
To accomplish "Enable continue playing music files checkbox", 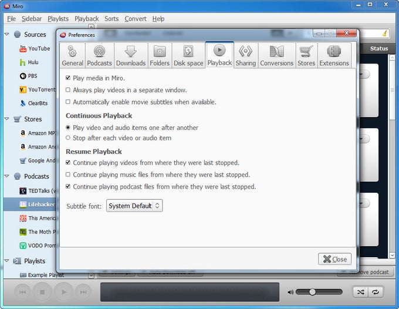I will [x=68, y=174].
